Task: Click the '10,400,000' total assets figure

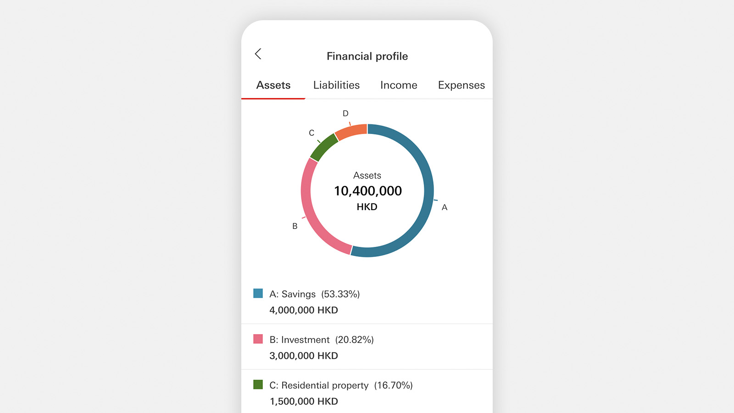Action: coord(368,191)
